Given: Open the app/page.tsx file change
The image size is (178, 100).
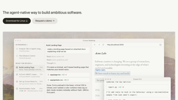Looking at the screenshot, I should click(x=68, y=75).
